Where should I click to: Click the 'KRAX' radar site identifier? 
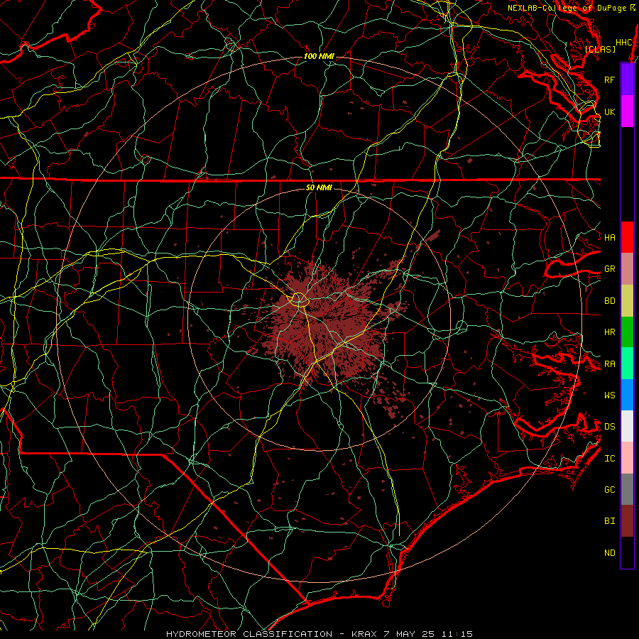364,634
